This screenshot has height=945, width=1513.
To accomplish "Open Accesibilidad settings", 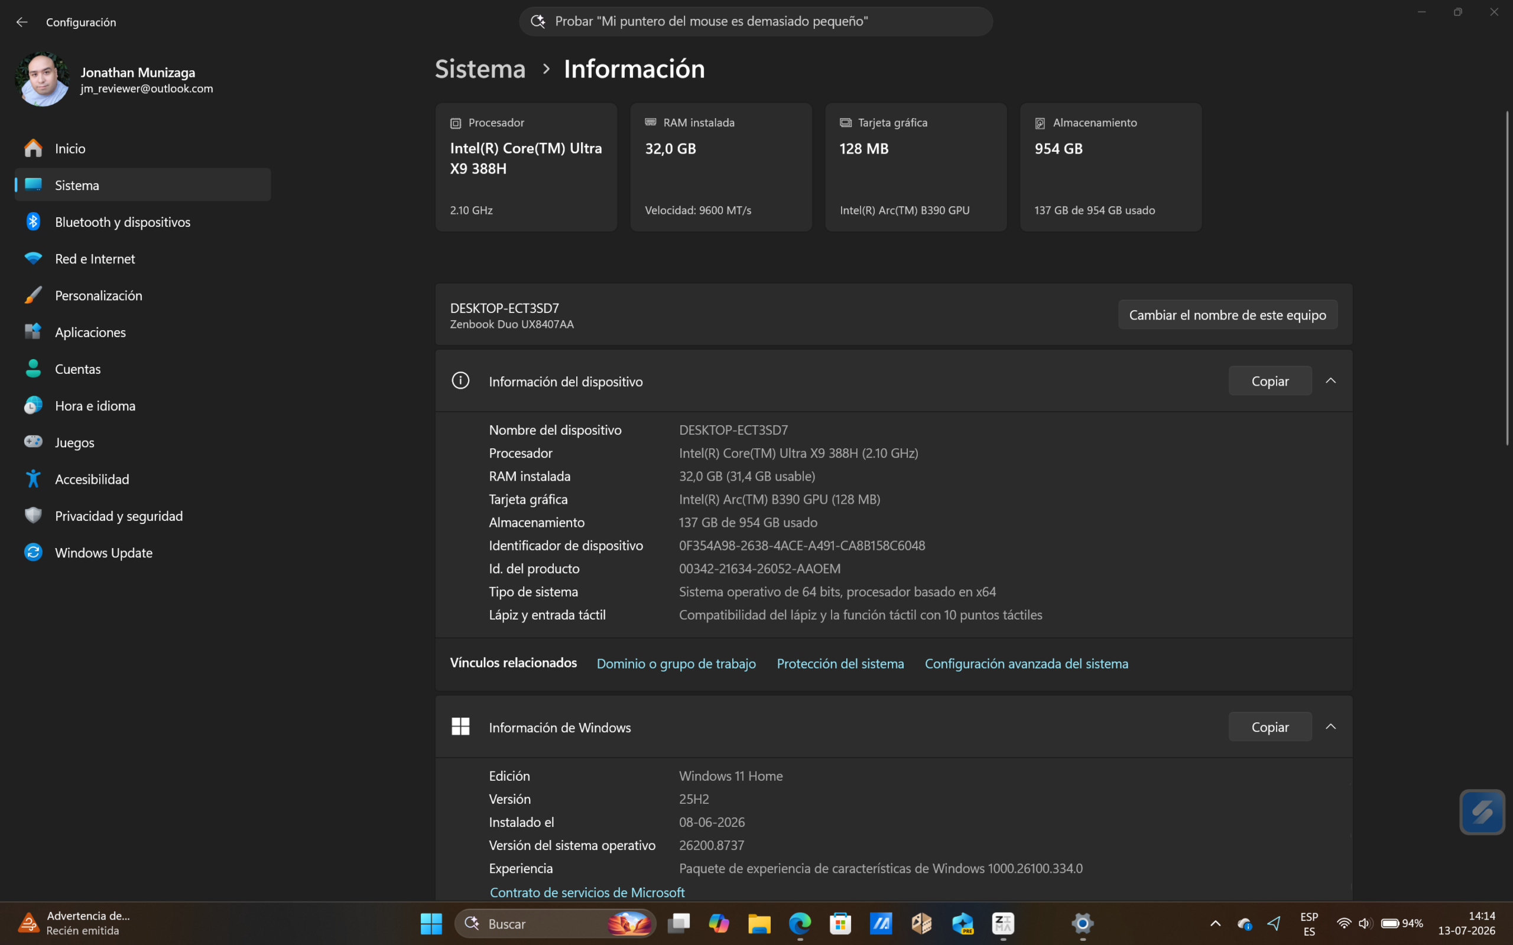I will 142,480.
